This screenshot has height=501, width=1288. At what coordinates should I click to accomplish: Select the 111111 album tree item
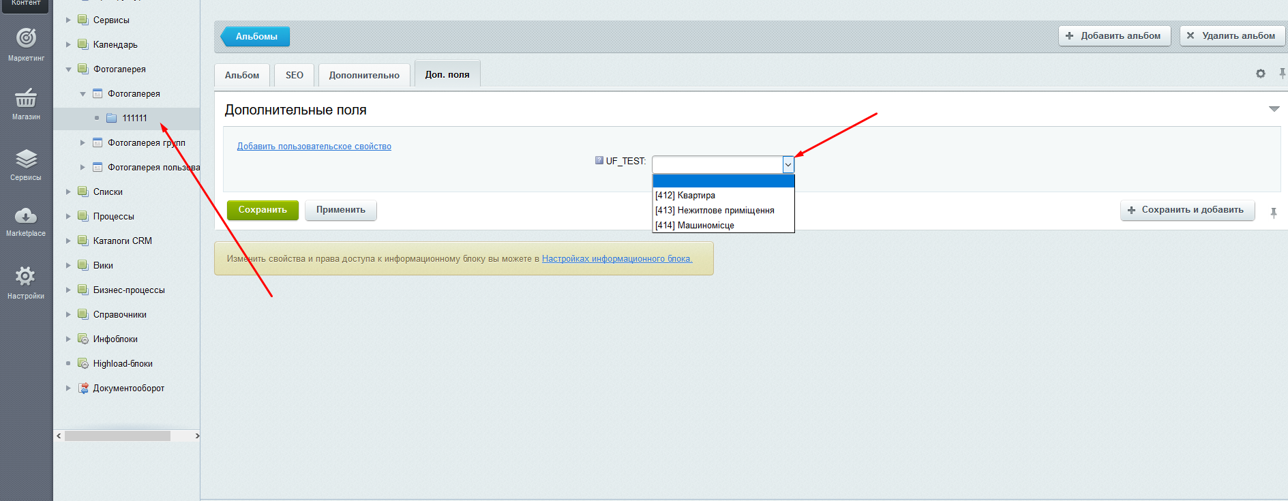pos(134,119)
